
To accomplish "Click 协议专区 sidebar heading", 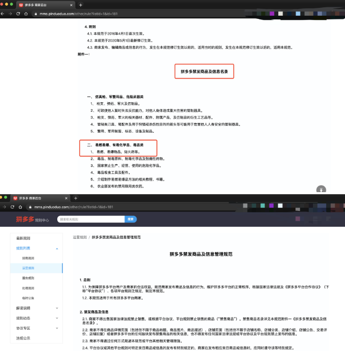I will click(x=23, y=328).
